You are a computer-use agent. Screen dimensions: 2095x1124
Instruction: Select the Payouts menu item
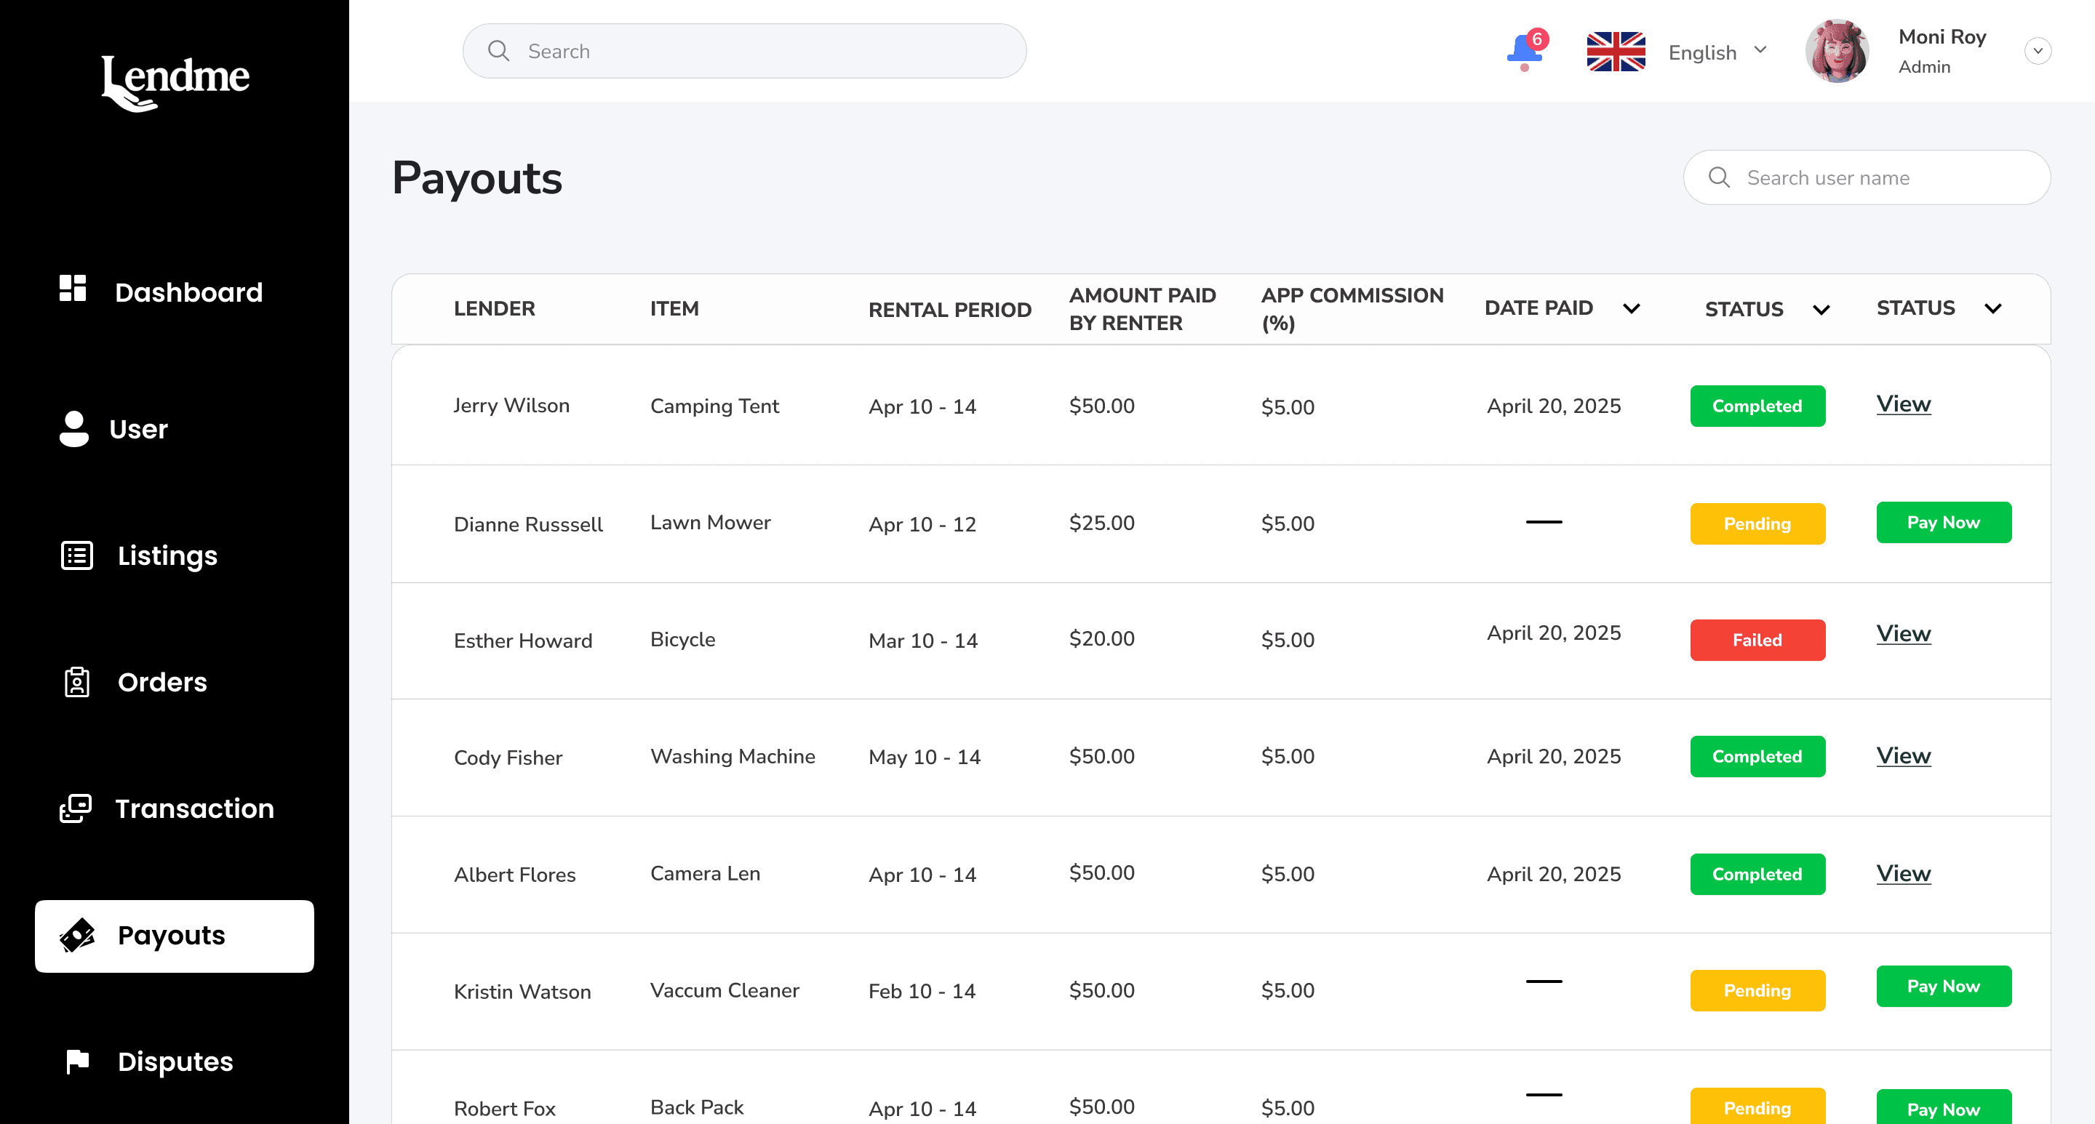[174, 936]
